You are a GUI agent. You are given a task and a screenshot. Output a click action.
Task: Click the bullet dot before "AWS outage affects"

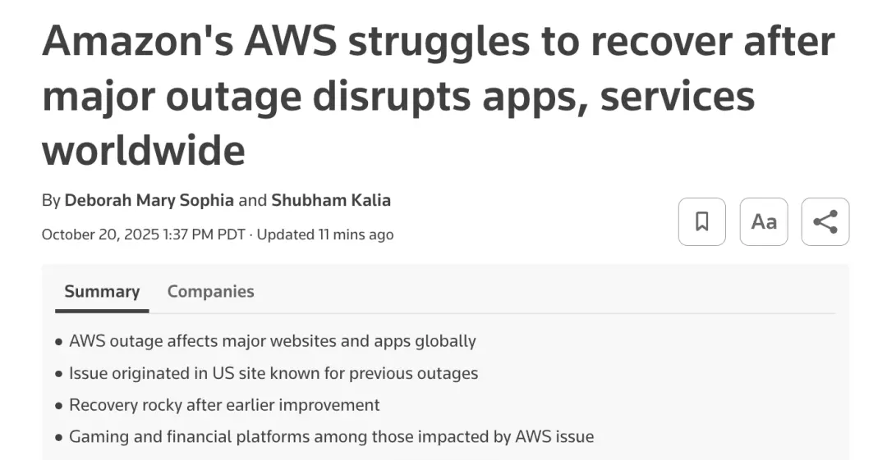[x=58, y=341]
